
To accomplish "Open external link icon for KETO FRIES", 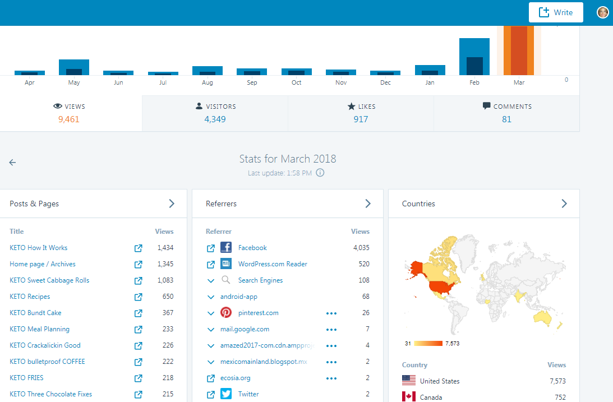I will tap(138, 378).
